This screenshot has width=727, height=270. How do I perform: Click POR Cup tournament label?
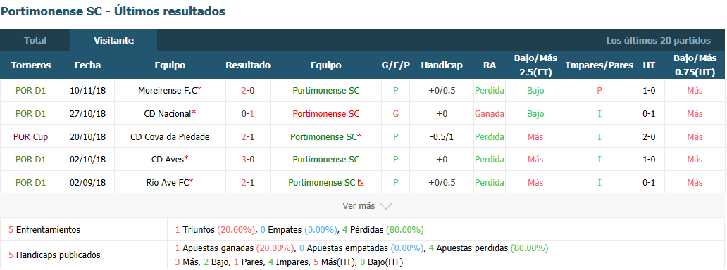click(x=30, y=136)
